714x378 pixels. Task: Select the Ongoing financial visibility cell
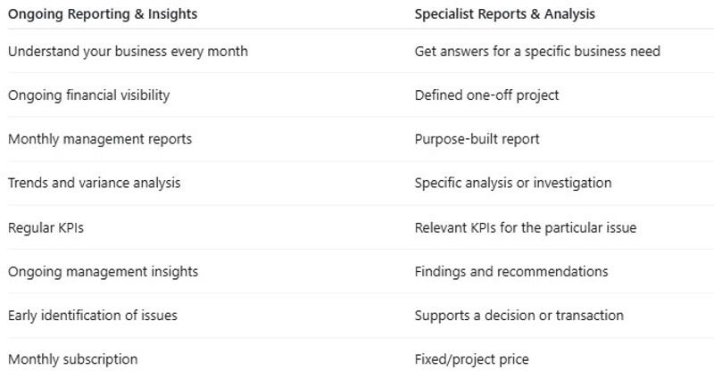[x=88, y=95]
